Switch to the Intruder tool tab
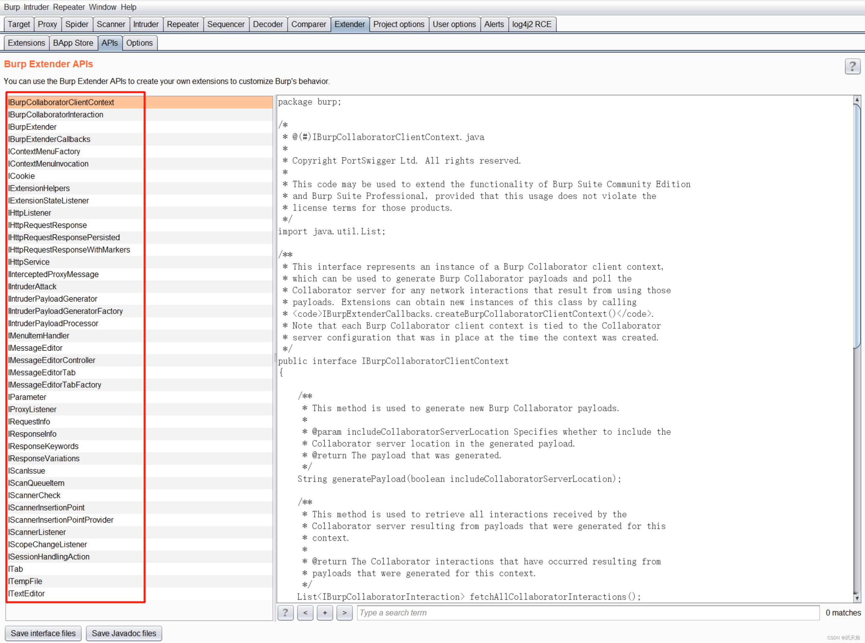865x643 pixels. (146, 24)
